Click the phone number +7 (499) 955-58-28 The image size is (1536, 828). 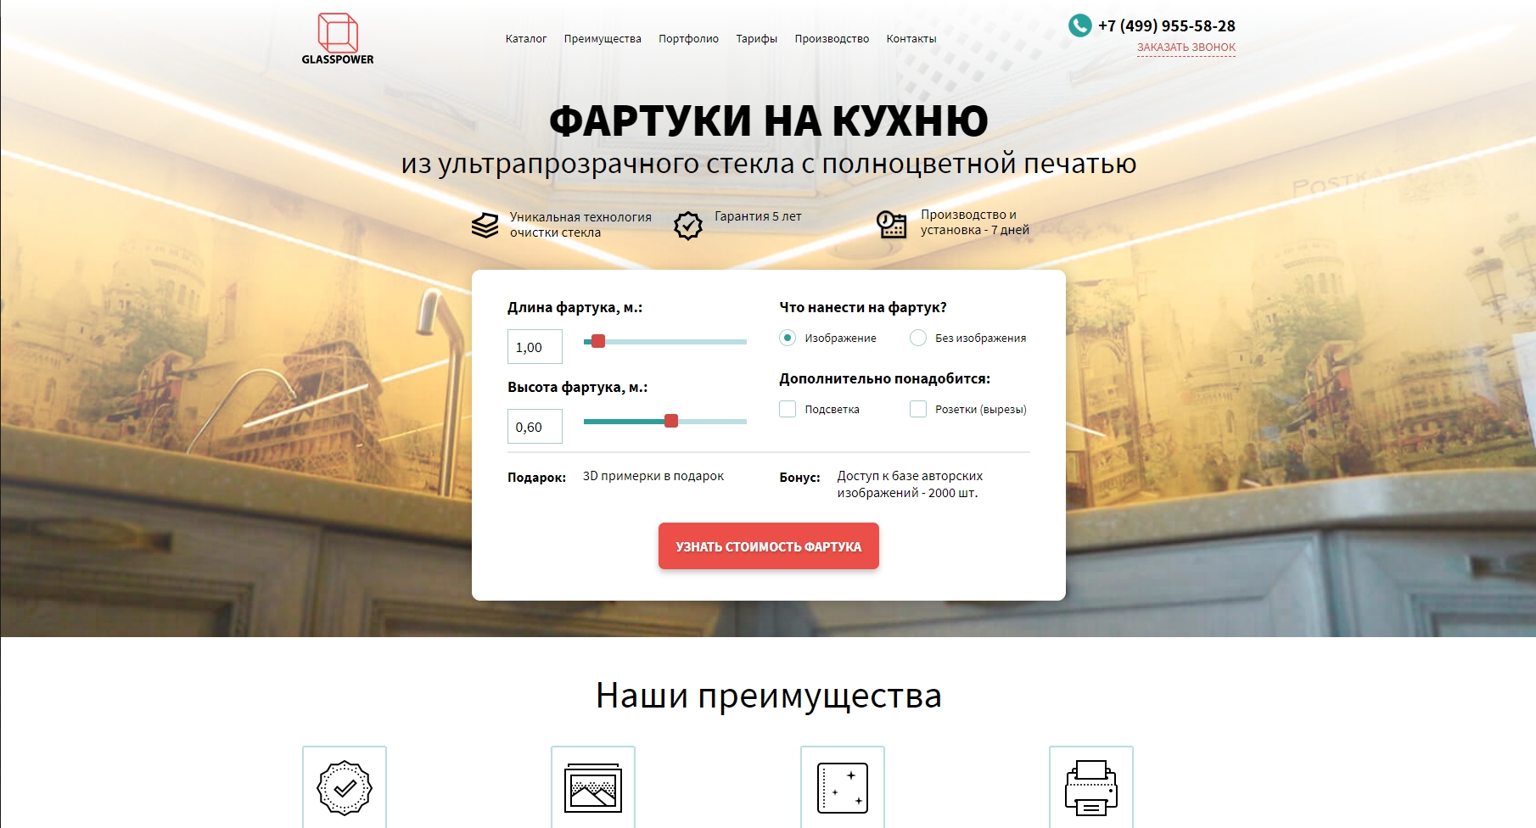point(1167,26)
